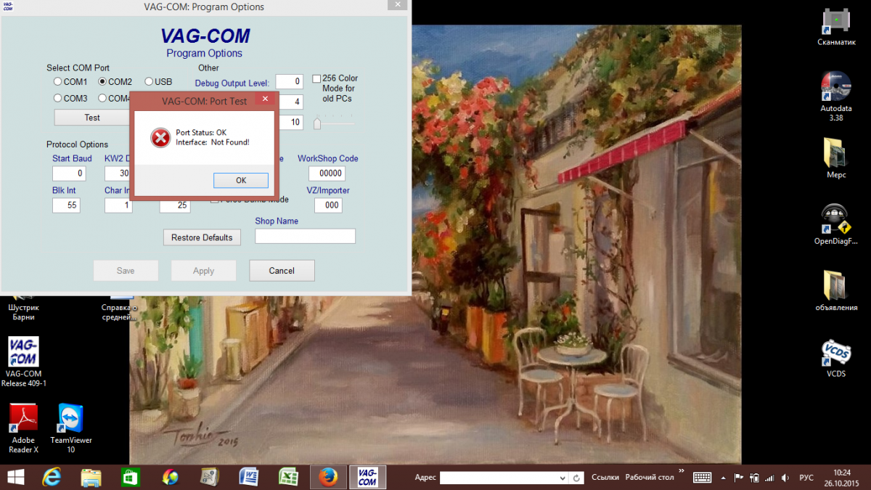Screen dimensions: 871x490
Task: Click the Apply button
Action: coord(203,271)
